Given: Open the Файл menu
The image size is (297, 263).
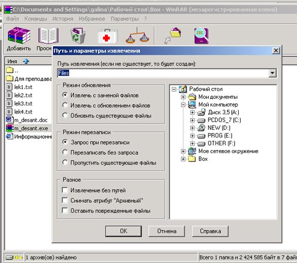Looking at the screenshot, I should coord(13,19).
